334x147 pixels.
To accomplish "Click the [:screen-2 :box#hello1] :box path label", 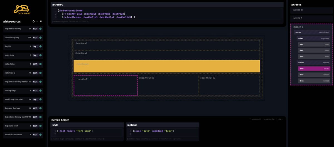I will (x=266, y=119).
